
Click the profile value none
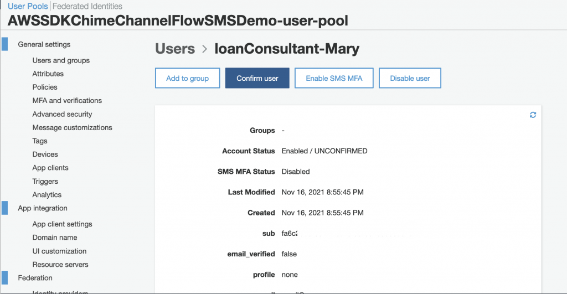[290, 275]
